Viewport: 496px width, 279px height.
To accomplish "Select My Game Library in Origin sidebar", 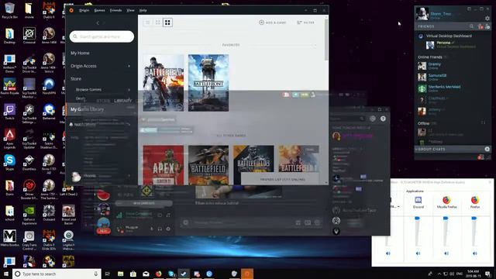I will point(88,109).
